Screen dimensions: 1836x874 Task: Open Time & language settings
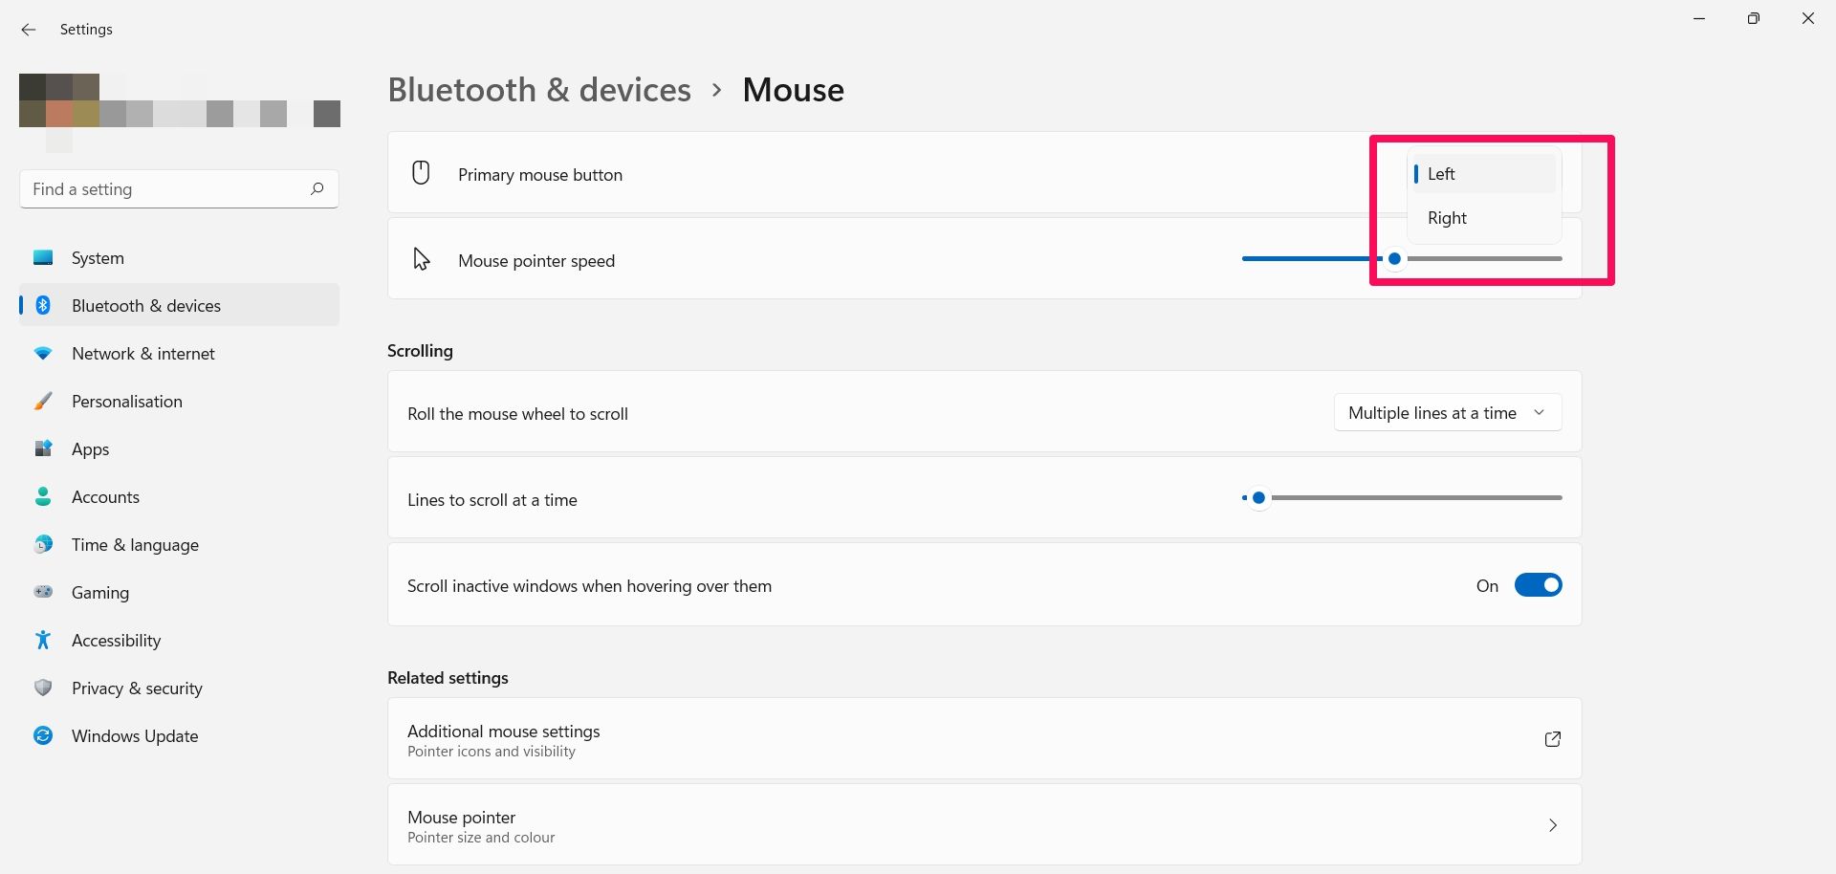pos(135,545)
